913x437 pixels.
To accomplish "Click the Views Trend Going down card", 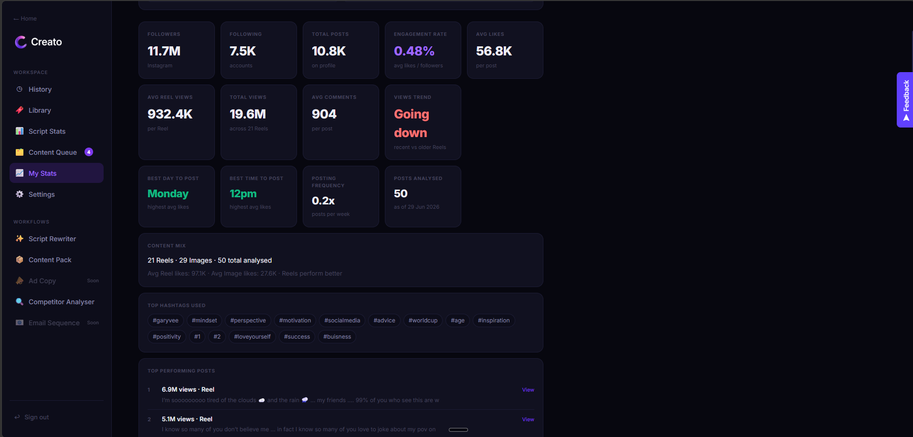I will click(x=423, y=122).
